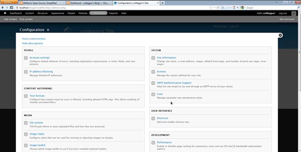301x152 pixels.
Task: Click the arrow icon beside Site information
Action: pyautogui.click(x=153, y=58)
